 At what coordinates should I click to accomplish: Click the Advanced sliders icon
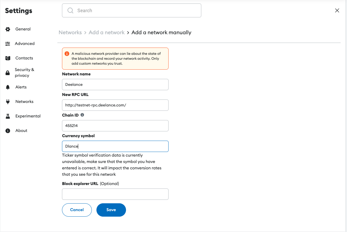coord(8,44)
